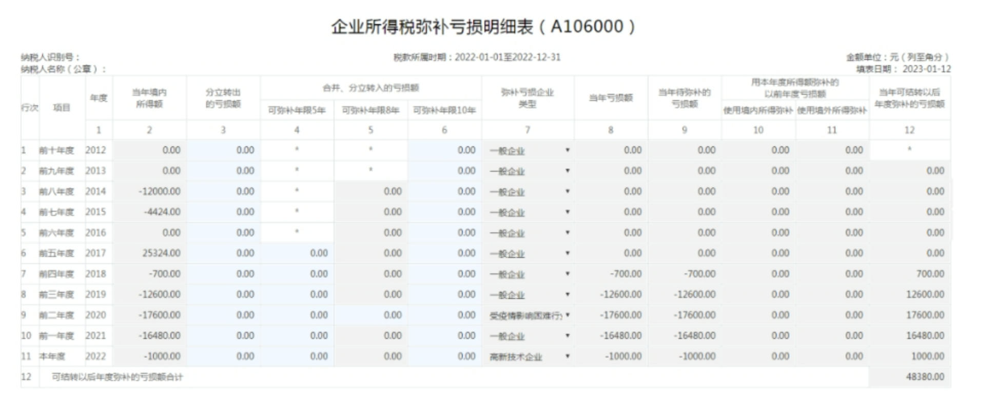Select the 使用境内所得弥补 column header
The image size is (994, 399).
click(x=758, y=110)
